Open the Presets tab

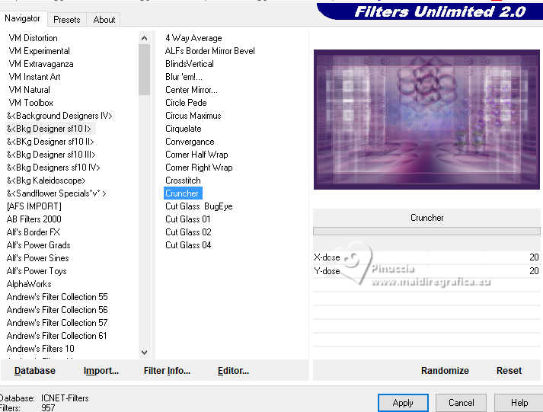pyautogui.click(x=67, y=20)
